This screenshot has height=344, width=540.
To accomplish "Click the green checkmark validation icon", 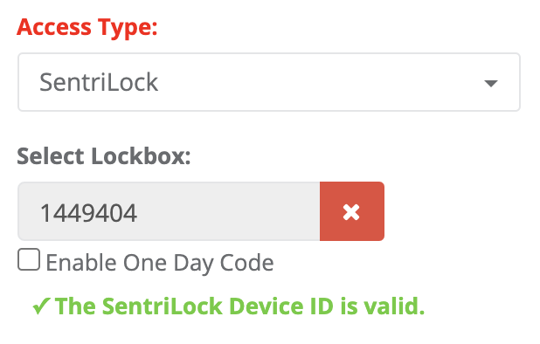I will (x=41, y=306).
